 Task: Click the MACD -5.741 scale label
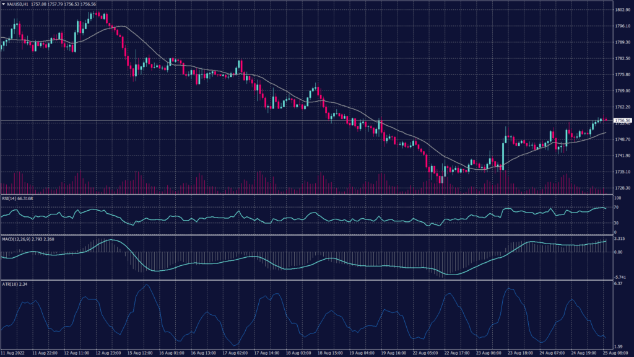[x=619, y=276]
